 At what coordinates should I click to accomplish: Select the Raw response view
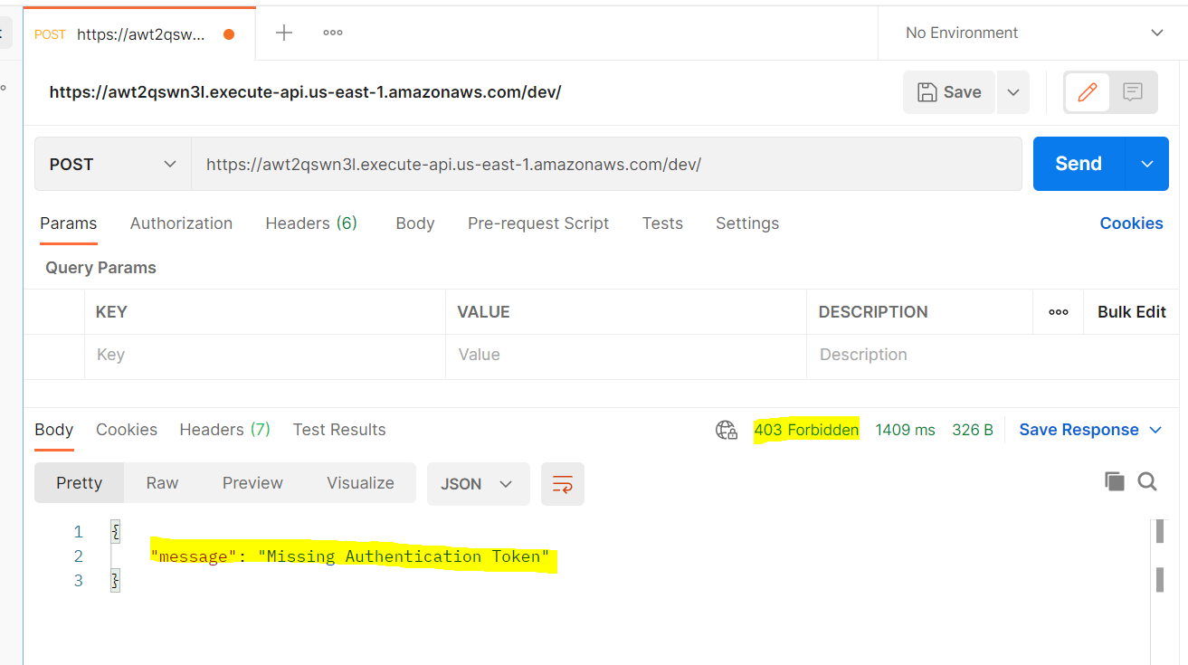[162, 483]
